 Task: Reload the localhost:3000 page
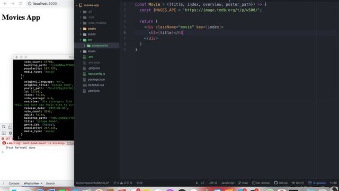click(x=20, y=4)
